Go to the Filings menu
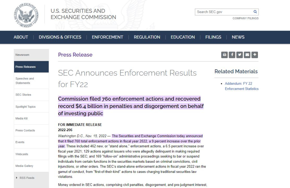 (x=213, y=37)
